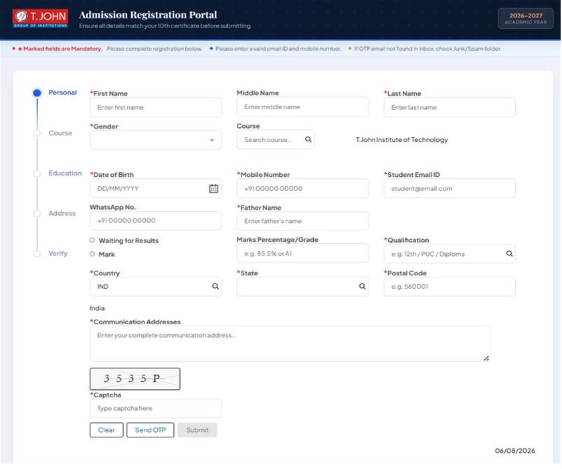Select the Mark radio button
The width and height of the screenshot is (562, 469).
92,254
